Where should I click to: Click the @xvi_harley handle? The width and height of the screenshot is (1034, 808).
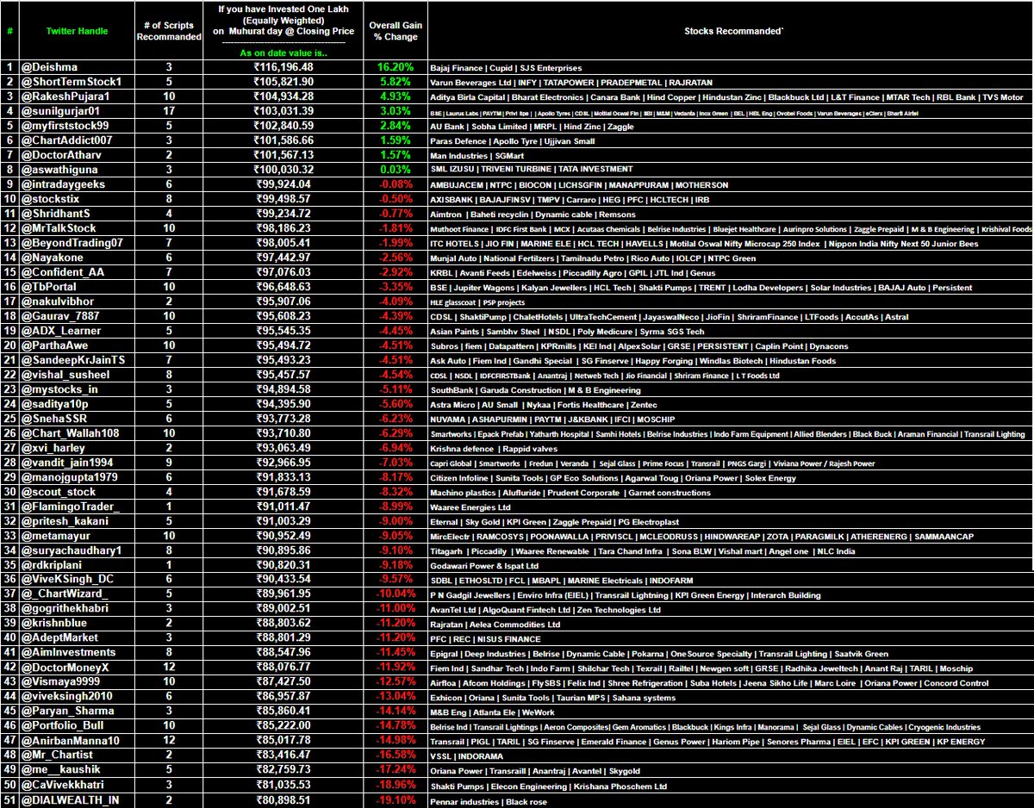pos(52,447)
